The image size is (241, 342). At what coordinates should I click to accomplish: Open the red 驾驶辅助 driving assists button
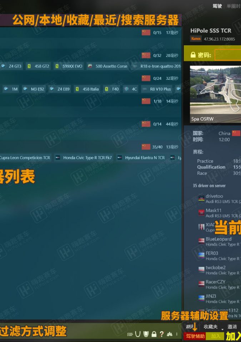195,336
